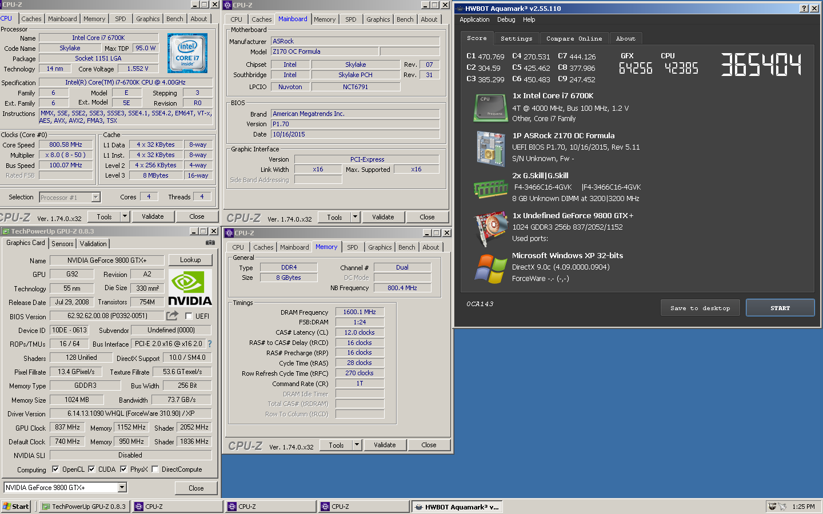This screenshot has height=514, width=823.
Task: Toggle the CUDA checkbox
Action: pyautogui.click(x=91, y=469)
